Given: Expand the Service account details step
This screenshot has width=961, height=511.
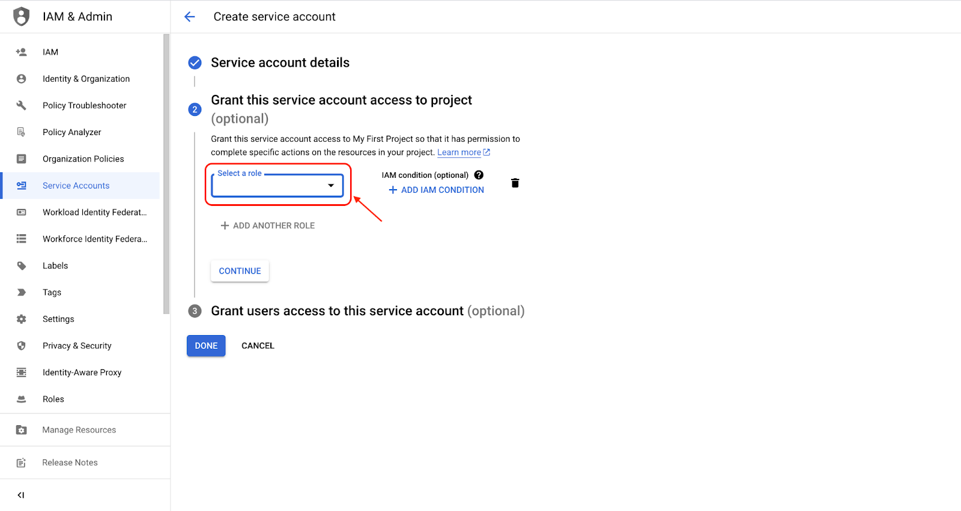Looking at the screenshot, I should (x=280, y=63).
